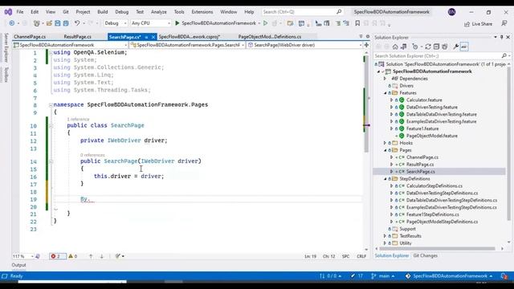The width and height of the screenshot is (514, 289).
Task: Click the user account avatar
Action: (451, 12)
